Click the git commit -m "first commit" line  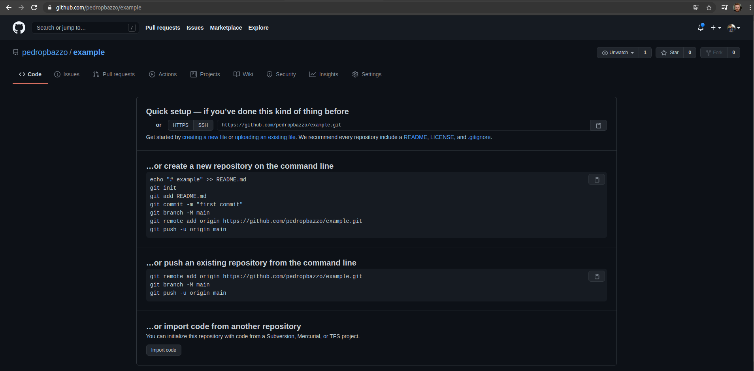click(x=196, y=205)
